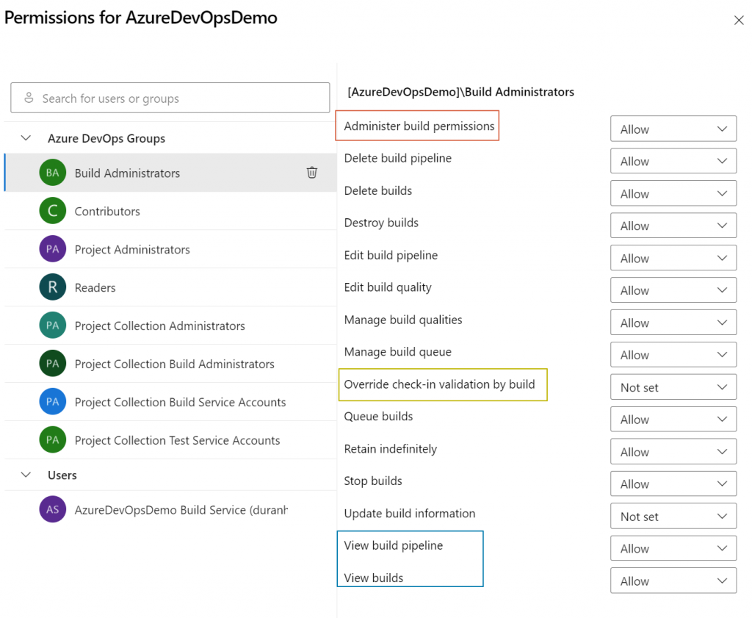Open the Override check-in validation dropdown

tap(673, 387)
